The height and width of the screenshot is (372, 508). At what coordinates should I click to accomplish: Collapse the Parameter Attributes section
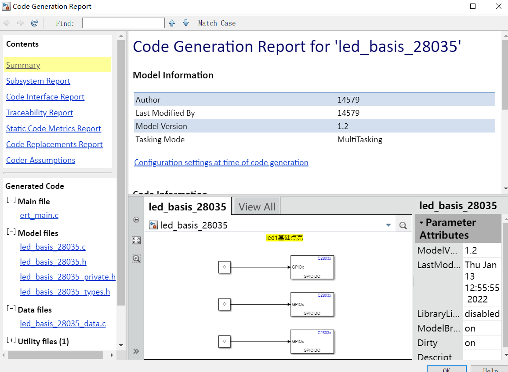[421, 223]
